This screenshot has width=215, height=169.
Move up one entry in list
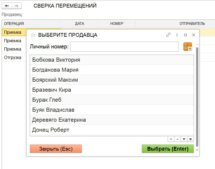[177, 139]
